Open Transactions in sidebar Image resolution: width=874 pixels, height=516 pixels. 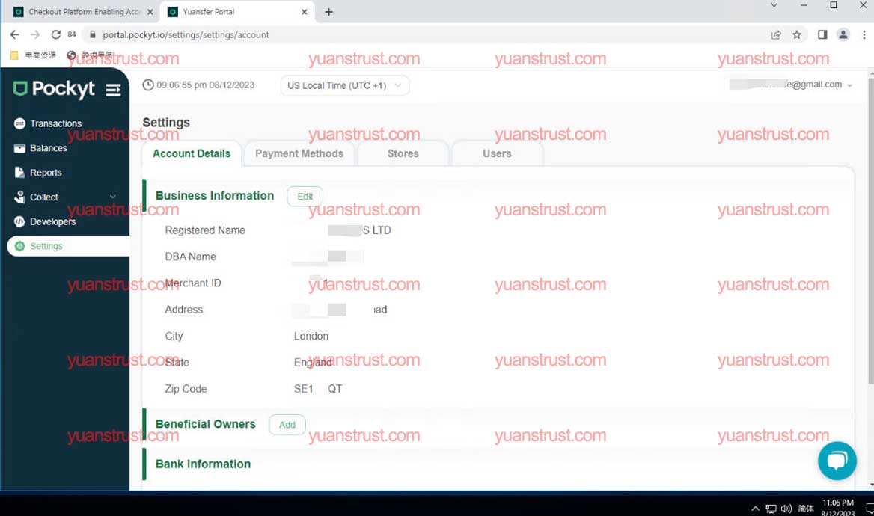[55, 123]
